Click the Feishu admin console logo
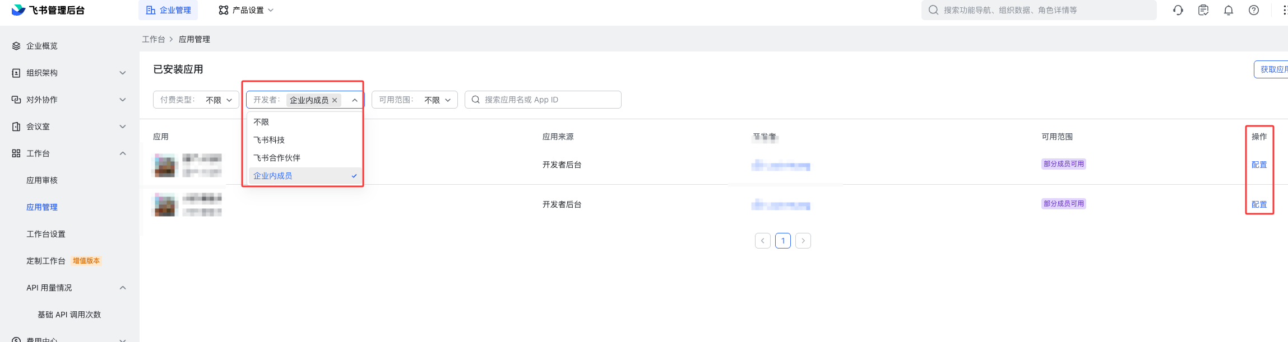 pos(48,10)
